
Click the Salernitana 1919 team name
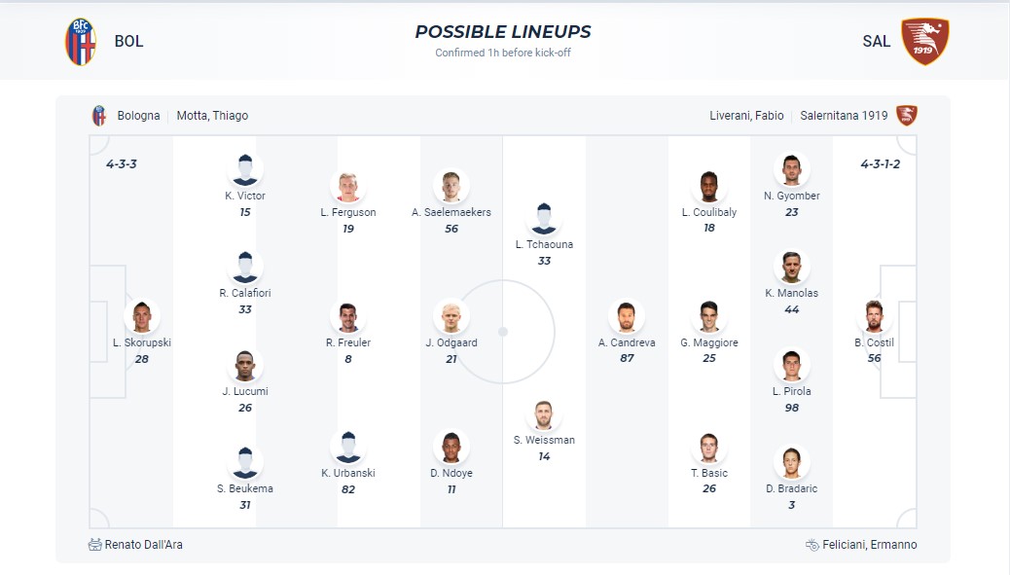point(844,116)
